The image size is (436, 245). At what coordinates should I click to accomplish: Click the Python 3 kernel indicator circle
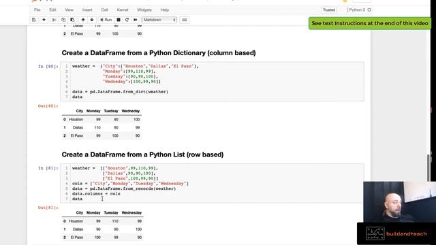pyautogui.click(x=369, y=10)
